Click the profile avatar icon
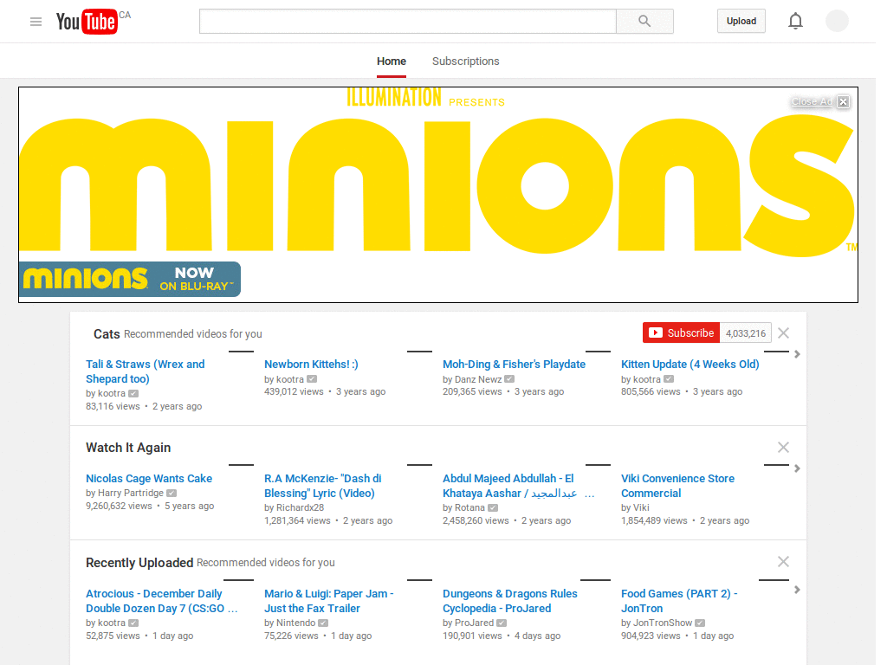Screen dimensions: 887x665 [836, 21]
